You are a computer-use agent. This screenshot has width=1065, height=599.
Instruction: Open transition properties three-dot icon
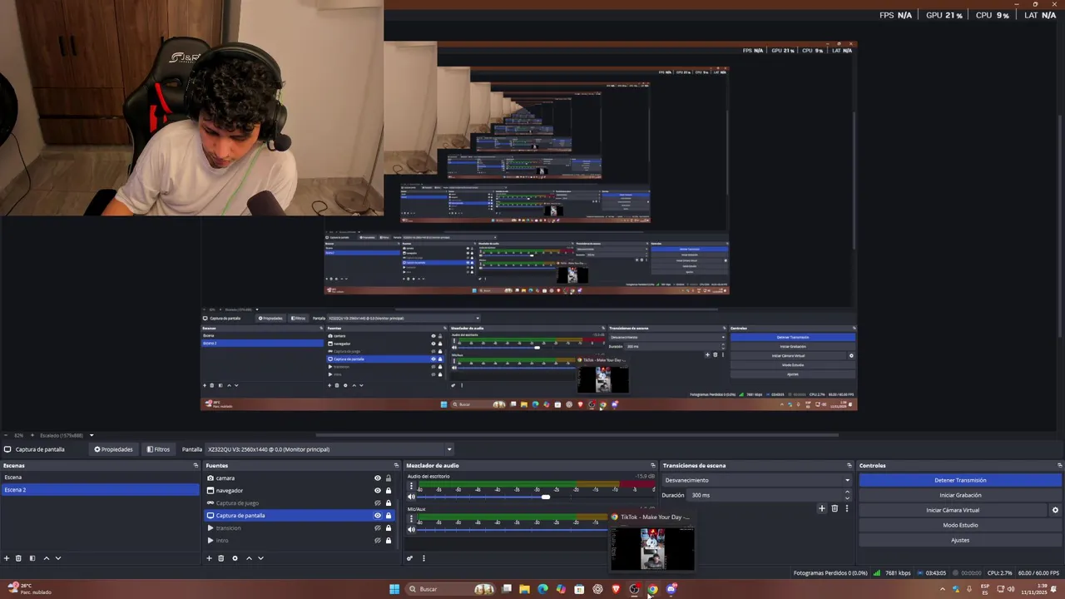(x=847, y=508)
